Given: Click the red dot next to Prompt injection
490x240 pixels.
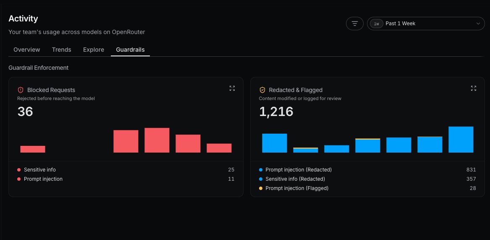Looking at the screenshot, I should tap(19, 179).
